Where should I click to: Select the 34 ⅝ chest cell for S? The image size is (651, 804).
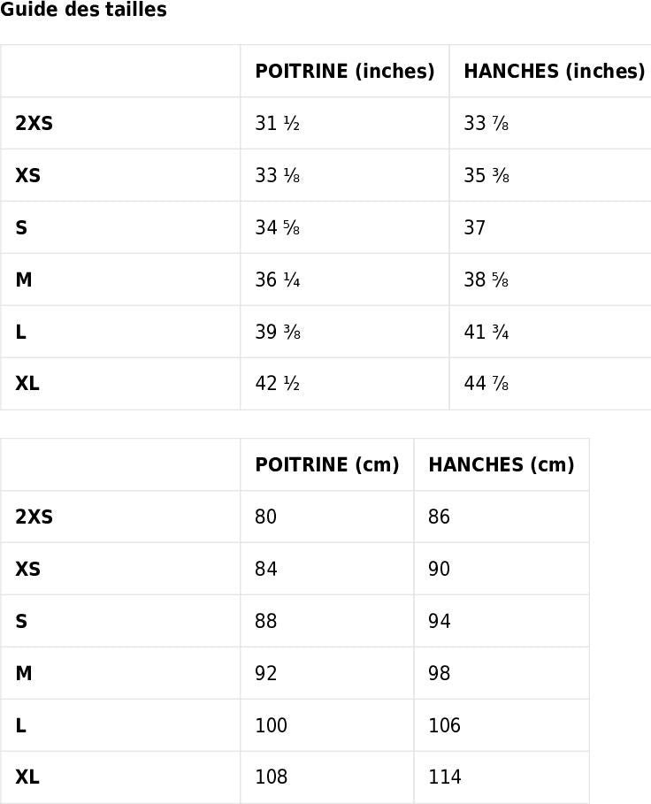(x=277, y=228)
